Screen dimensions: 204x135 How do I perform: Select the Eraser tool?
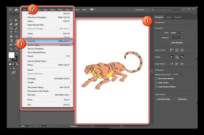tap(11, 36)
